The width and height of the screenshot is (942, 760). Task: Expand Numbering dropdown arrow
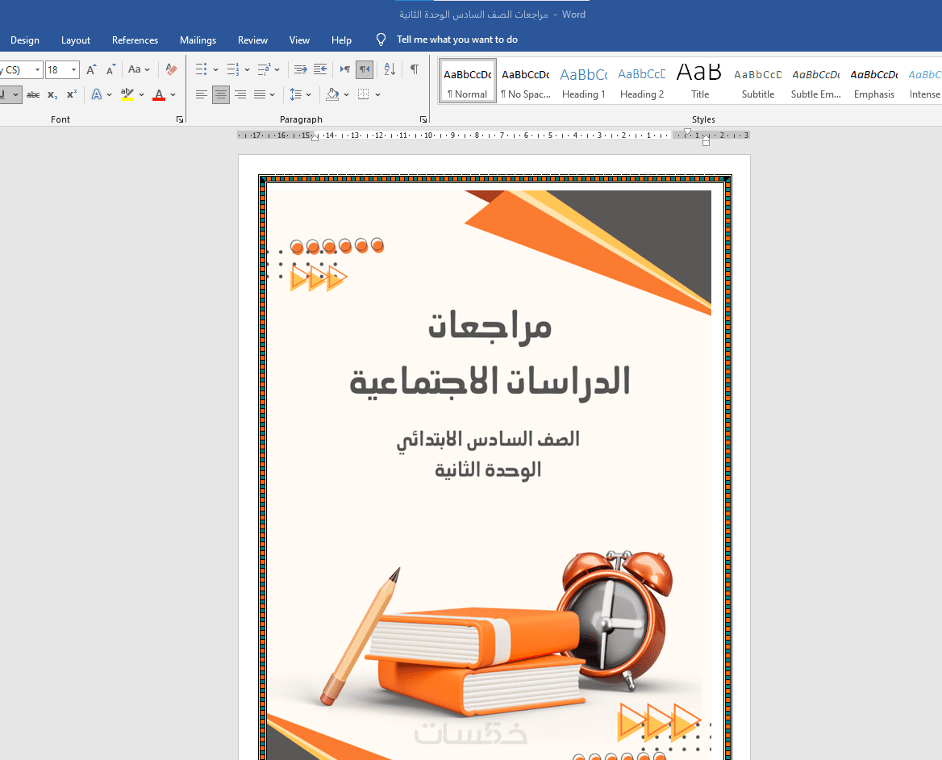tap(247, 69)
